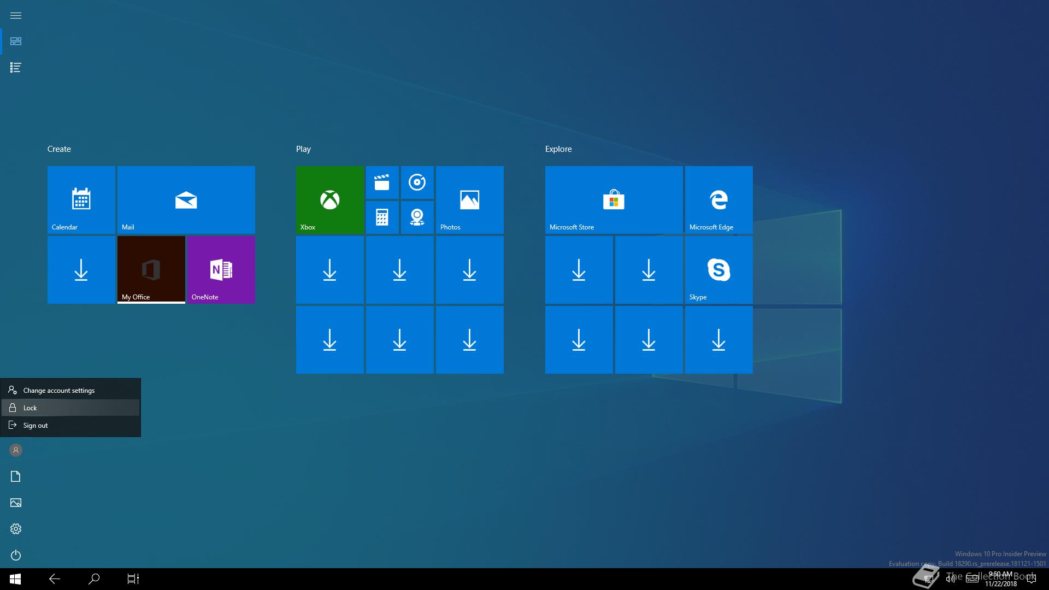Click the downloading tile in Create group
1049x590 pixels.
pos(81,270)
